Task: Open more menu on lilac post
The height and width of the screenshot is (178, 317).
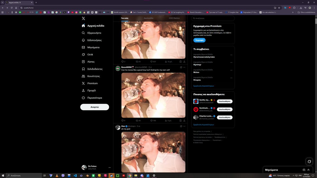Action: point(184,126)
